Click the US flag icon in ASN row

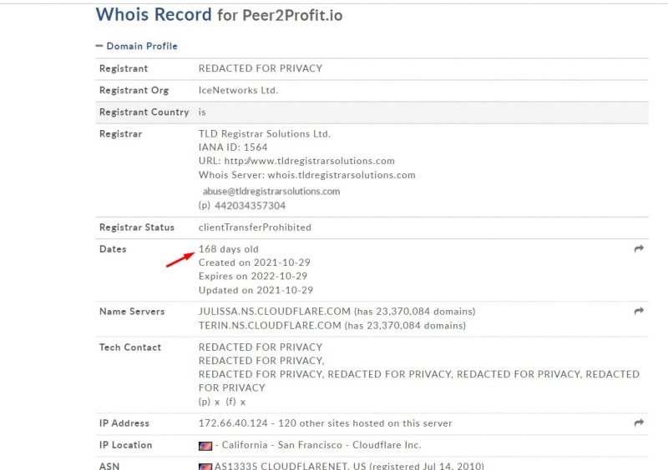coord(205,467)
